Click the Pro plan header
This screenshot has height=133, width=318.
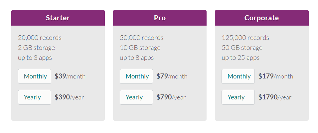pos(160,18)
